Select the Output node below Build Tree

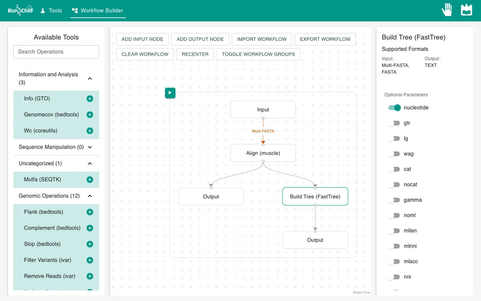315,240
